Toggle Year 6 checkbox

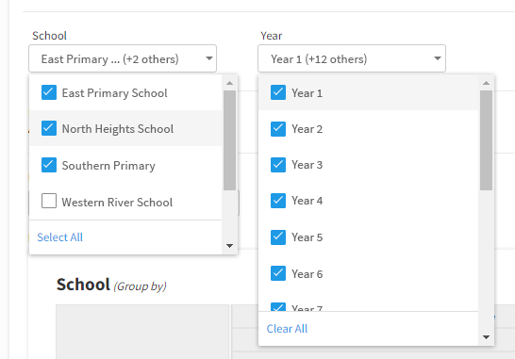click(x=278, y=273)
